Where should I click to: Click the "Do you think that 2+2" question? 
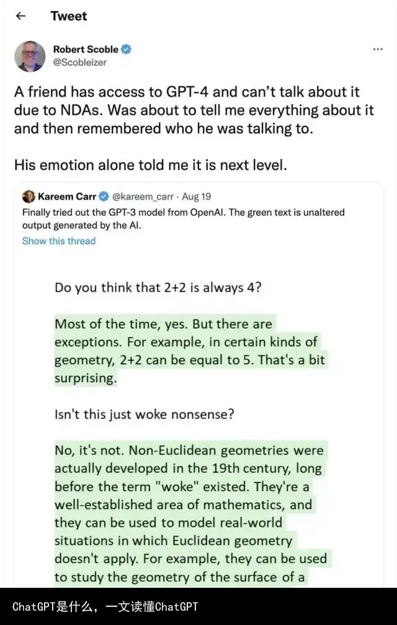pos(158,287)
